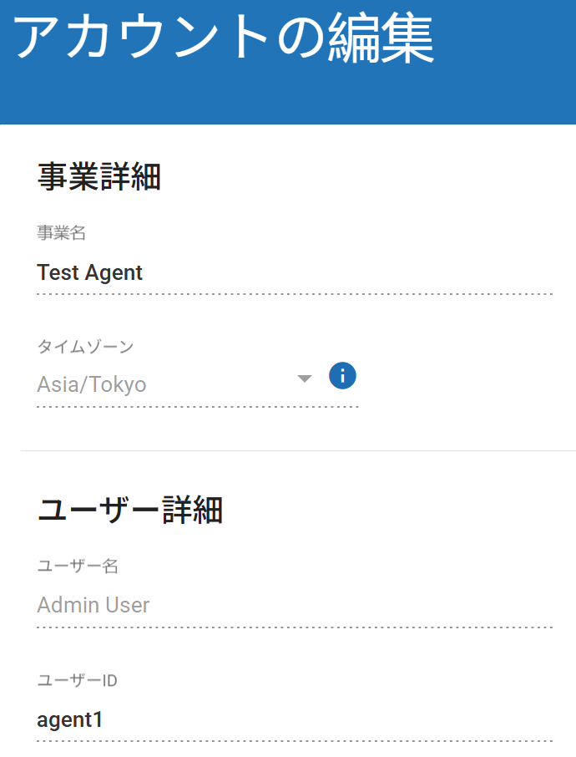The width and height of the screenshot is (576, 757).
Task: Click the 事業名 field label
Action: point(62,233)
